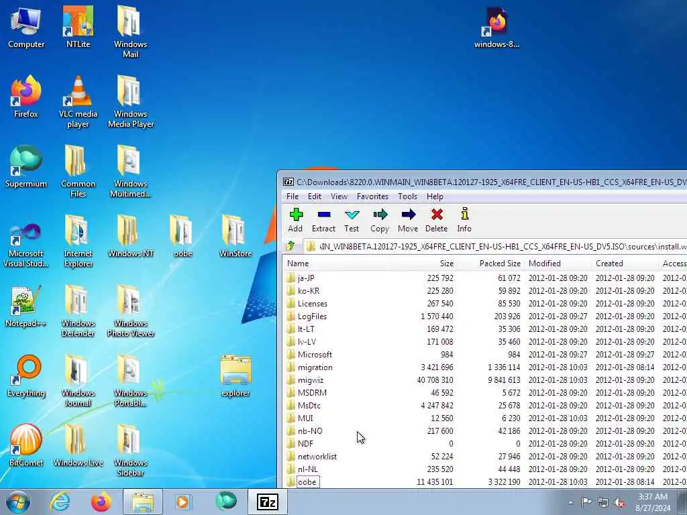Viewport: 687px width, 515px height.
Task: Select the Windows Mail folder icon
Action: (130, 32)
